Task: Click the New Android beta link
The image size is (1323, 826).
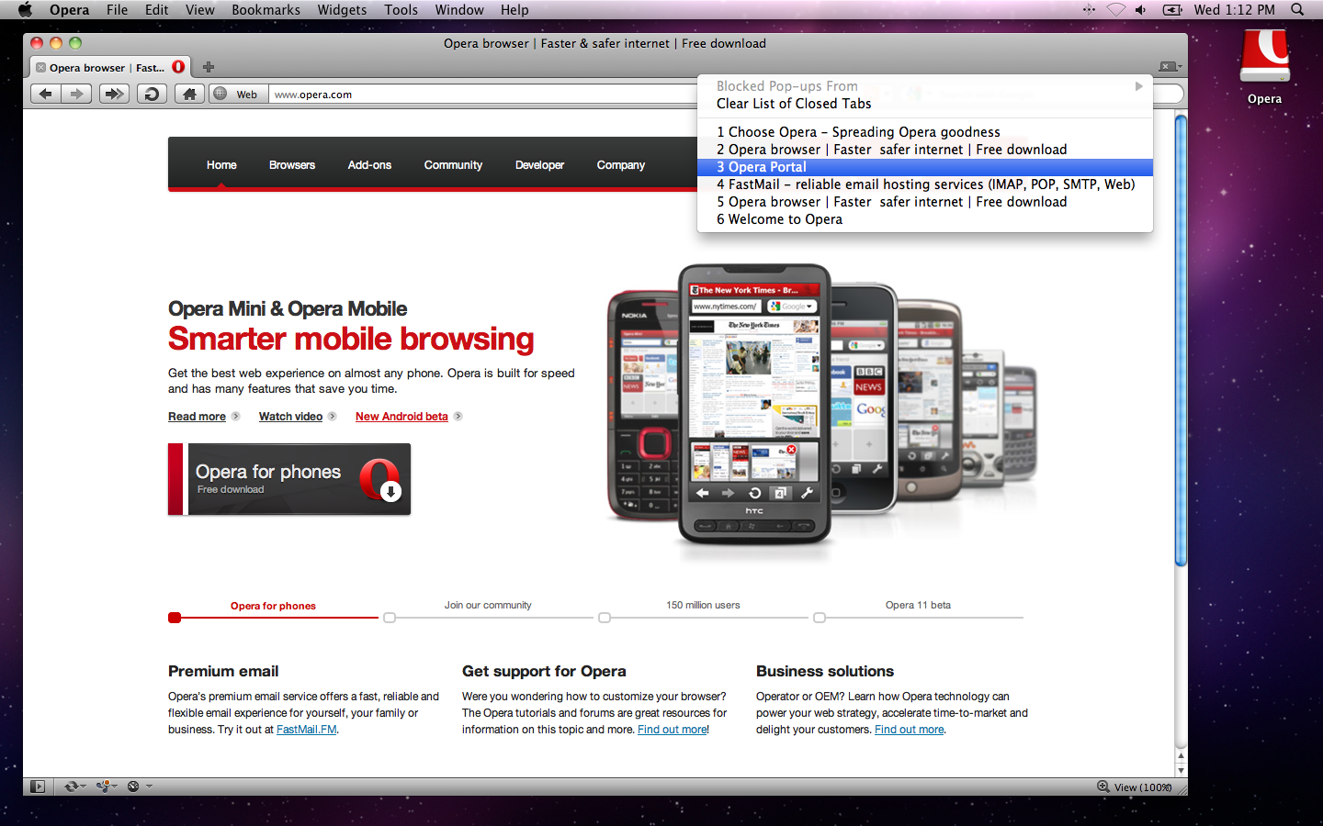Action: (x=401, y=417)
